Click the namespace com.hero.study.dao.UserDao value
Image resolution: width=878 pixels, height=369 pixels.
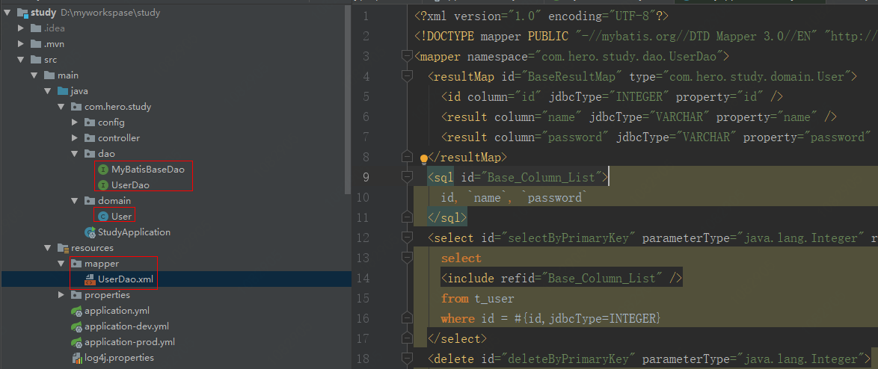click(630, 56)
